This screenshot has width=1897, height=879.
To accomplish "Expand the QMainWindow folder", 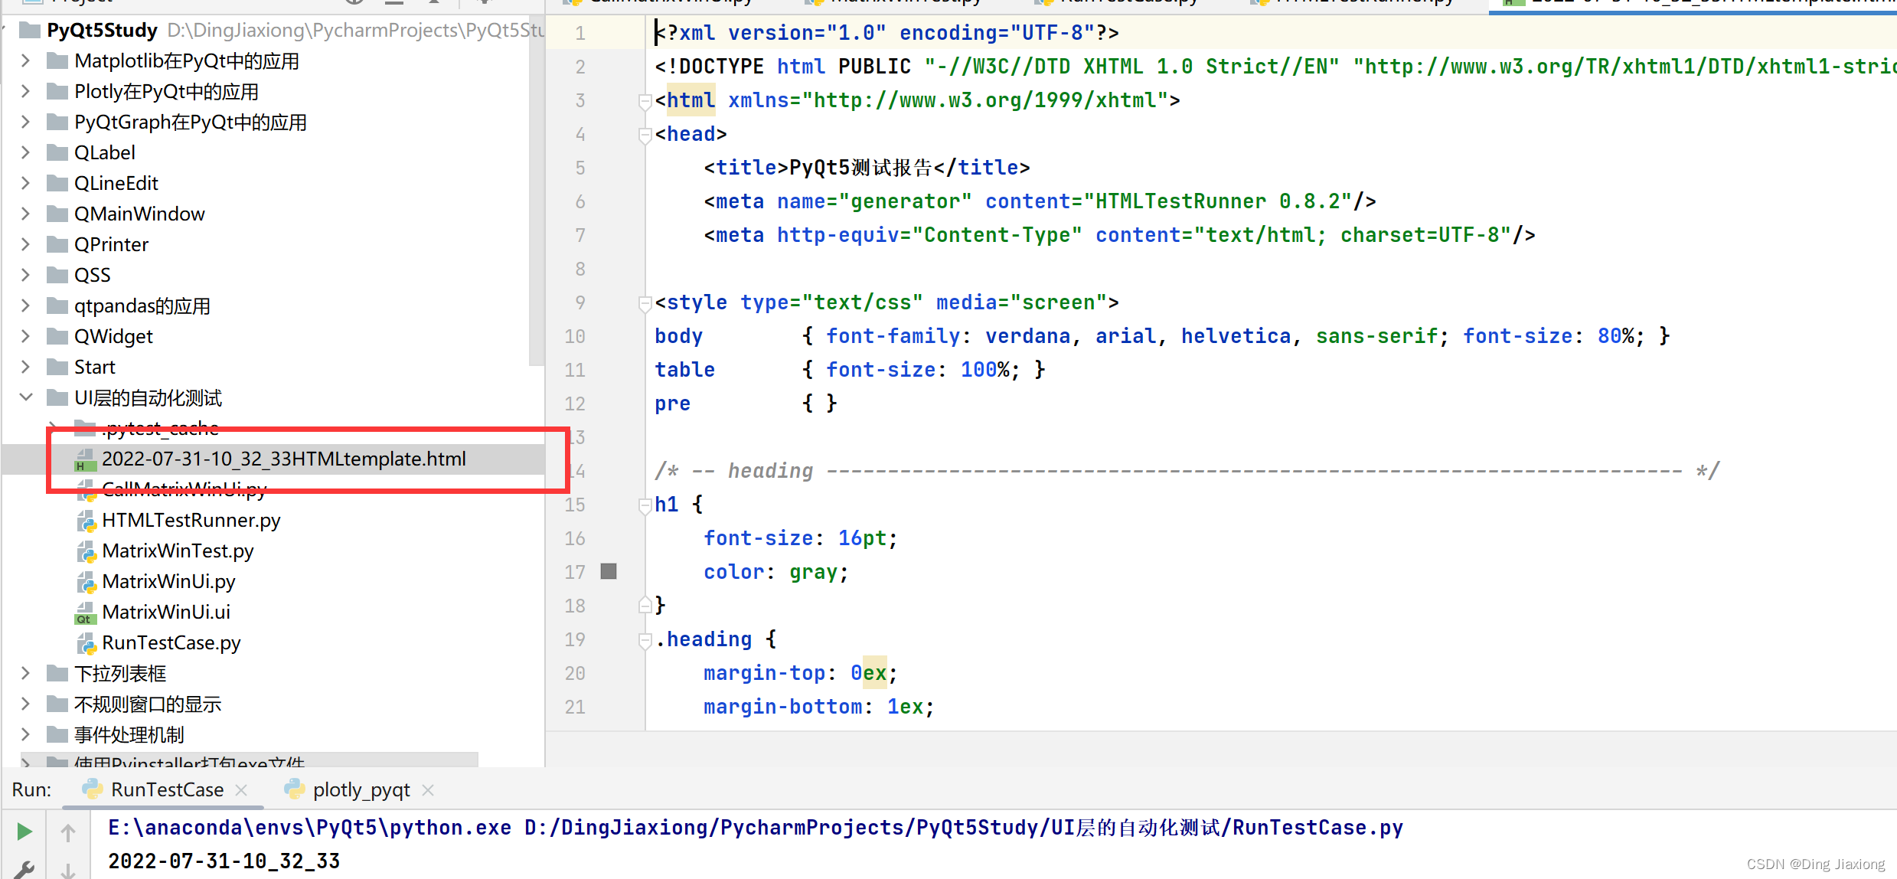I will (26, 214).
